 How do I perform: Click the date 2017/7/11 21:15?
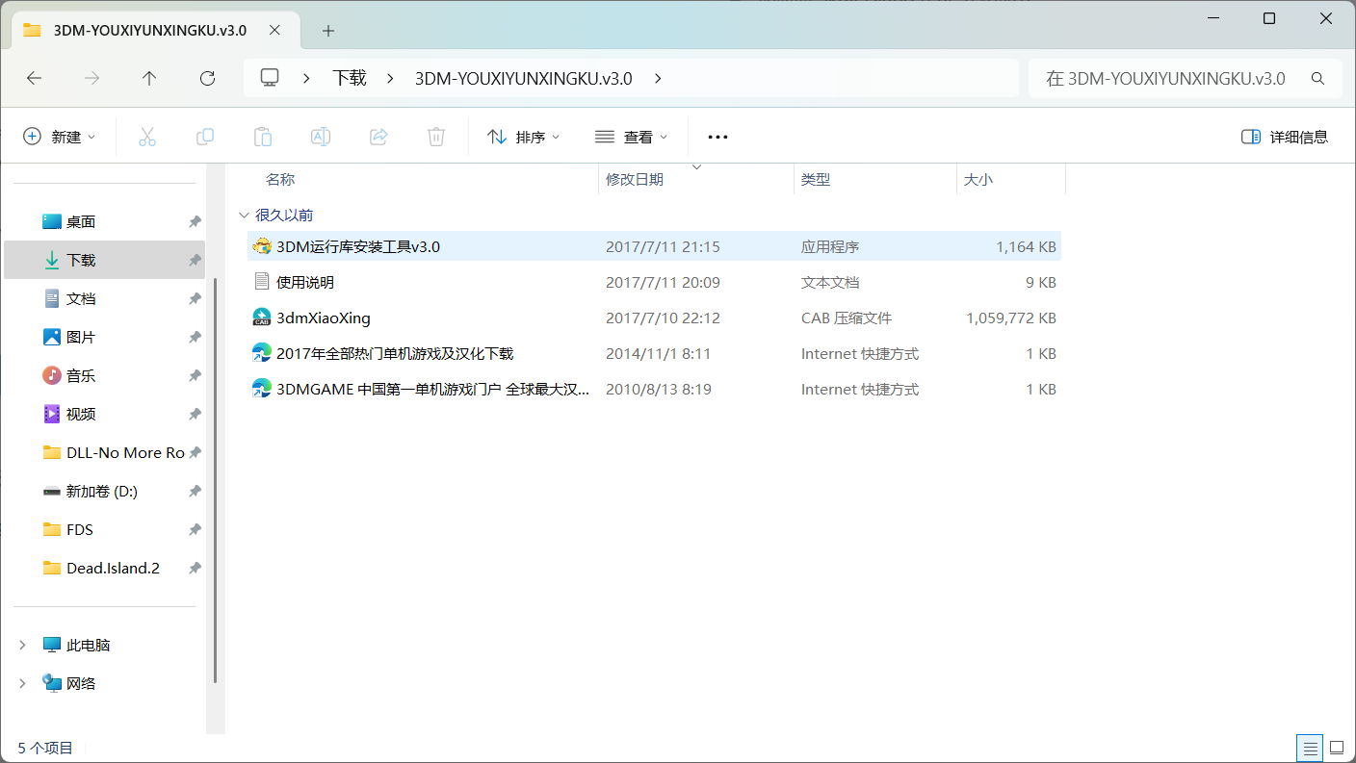coord(663,246)
